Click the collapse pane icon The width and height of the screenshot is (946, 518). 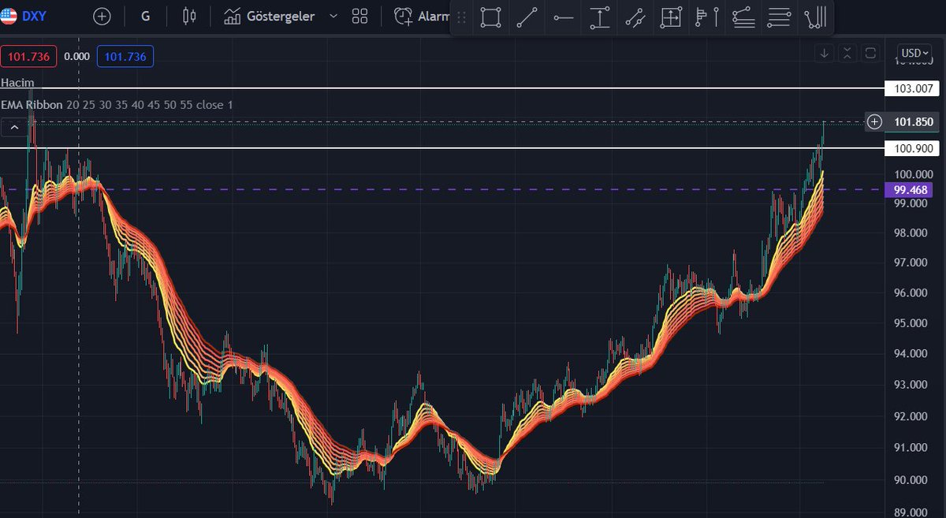tap(847, 53)
